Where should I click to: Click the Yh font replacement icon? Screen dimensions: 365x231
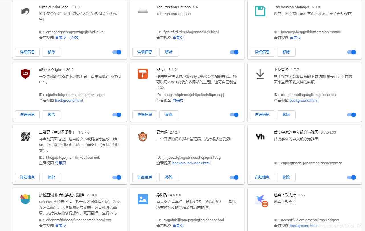(x=260, y=137)
